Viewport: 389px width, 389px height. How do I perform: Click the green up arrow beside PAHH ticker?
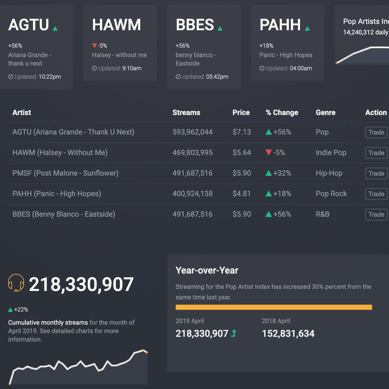tap(307, 28)
